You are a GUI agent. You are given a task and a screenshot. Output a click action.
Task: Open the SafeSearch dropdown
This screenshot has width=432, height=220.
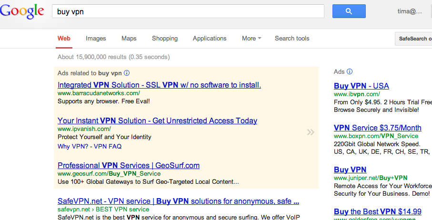point(413,39)
